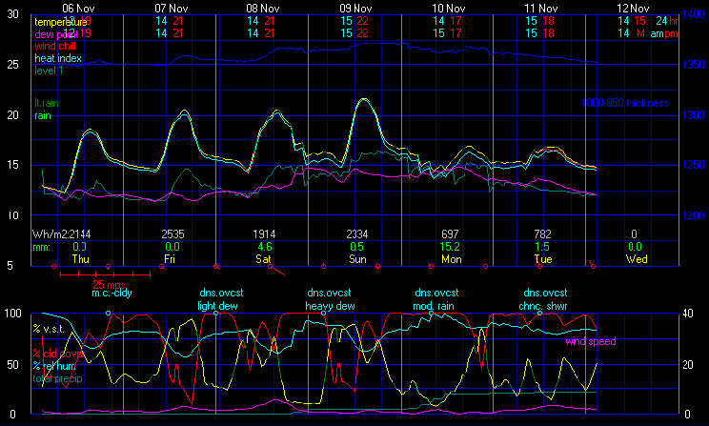Click the magenta 'wind speed' label
Screen dimensions: 709x426
pyautogui.click(x=591, y=341)
